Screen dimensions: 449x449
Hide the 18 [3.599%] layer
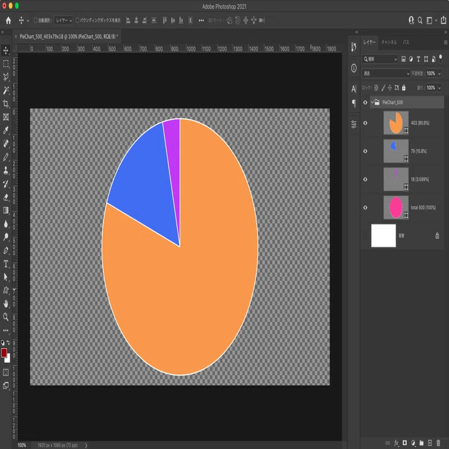pos(365,179)
